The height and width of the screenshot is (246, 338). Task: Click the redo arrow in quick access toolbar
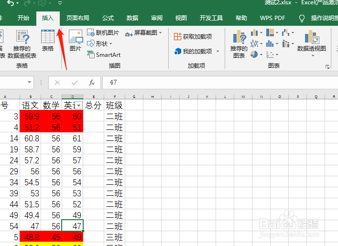[x=27, y=3]
